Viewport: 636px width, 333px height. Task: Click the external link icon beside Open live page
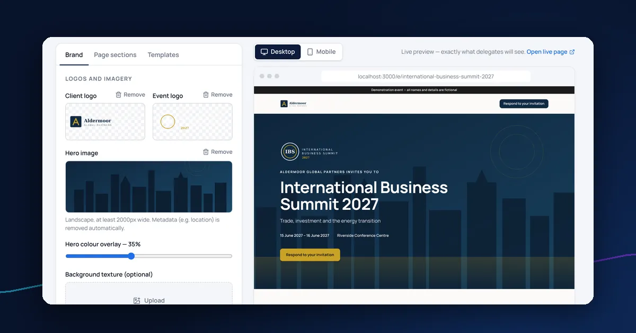pyautogui.click(x=572, y=52)
